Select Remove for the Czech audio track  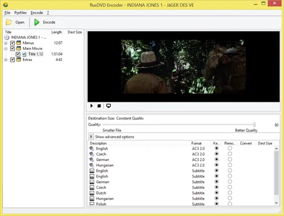pyautogui.click(x=229, y=154)
